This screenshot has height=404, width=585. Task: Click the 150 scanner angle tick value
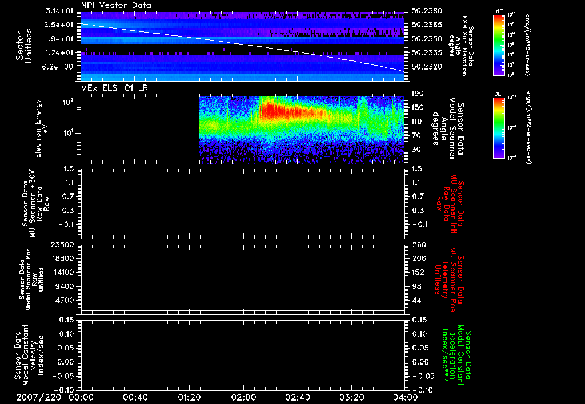418,108
